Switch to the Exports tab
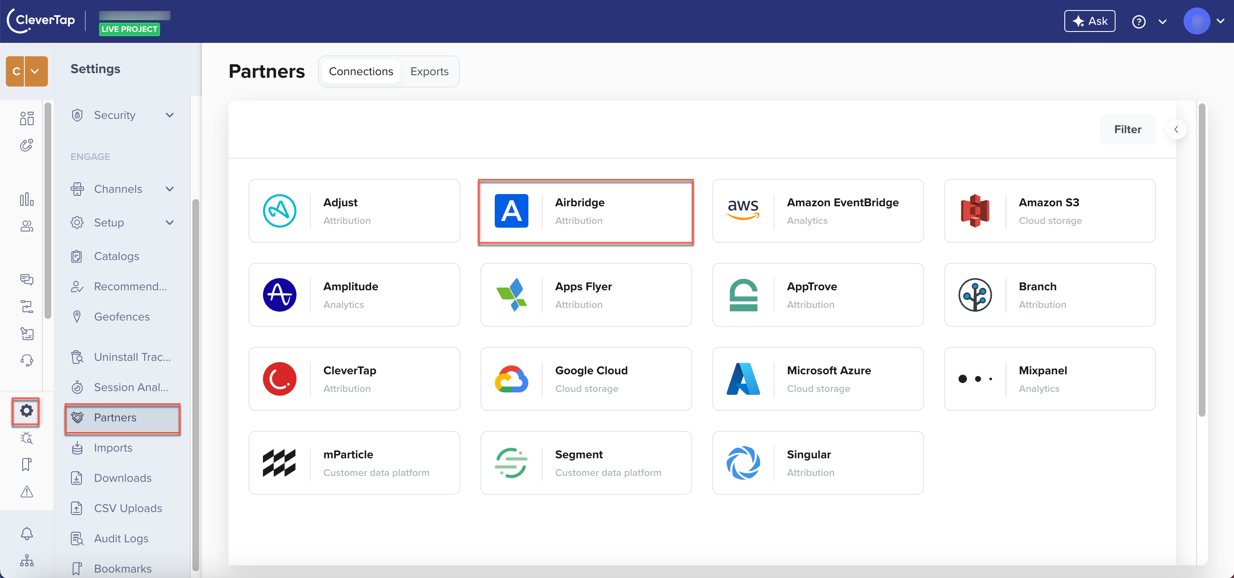The image size is (1234, 578). click(x=429, y=71)
